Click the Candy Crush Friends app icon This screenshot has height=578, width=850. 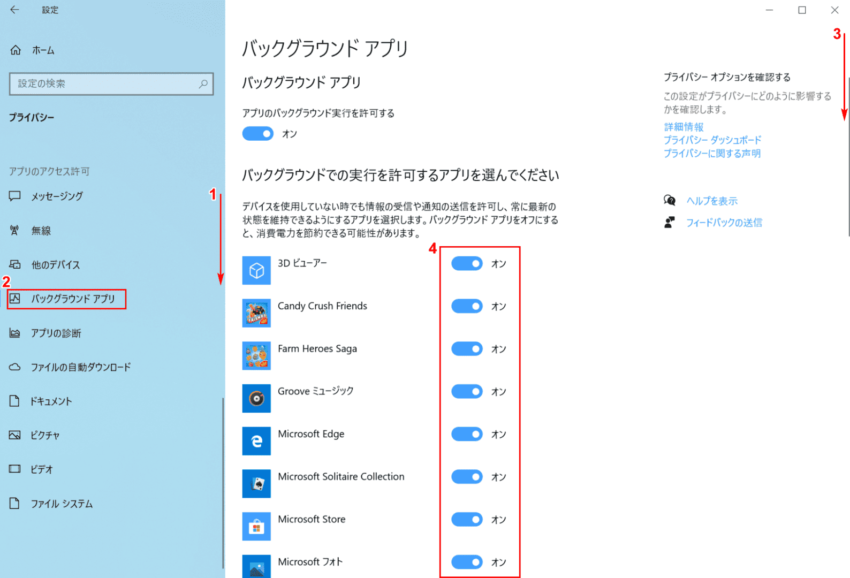click(x=256, y=313)
